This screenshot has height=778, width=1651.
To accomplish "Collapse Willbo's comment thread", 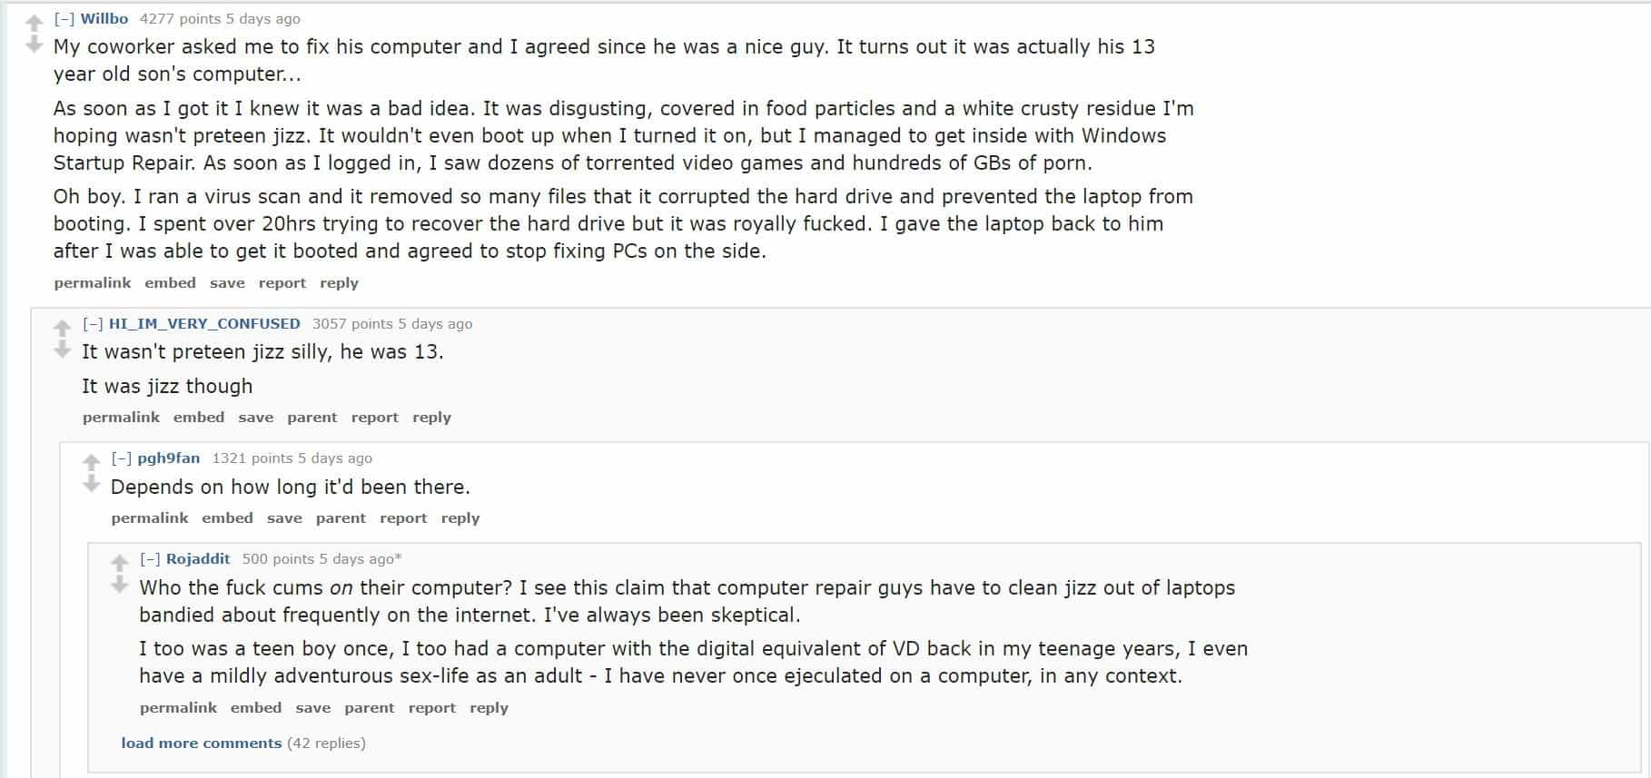I will click(64, 17).
